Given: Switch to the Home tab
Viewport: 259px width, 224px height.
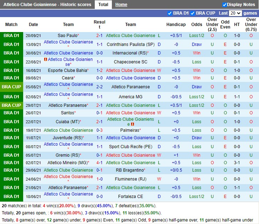Looking at the screenshot, I should 121,5.
